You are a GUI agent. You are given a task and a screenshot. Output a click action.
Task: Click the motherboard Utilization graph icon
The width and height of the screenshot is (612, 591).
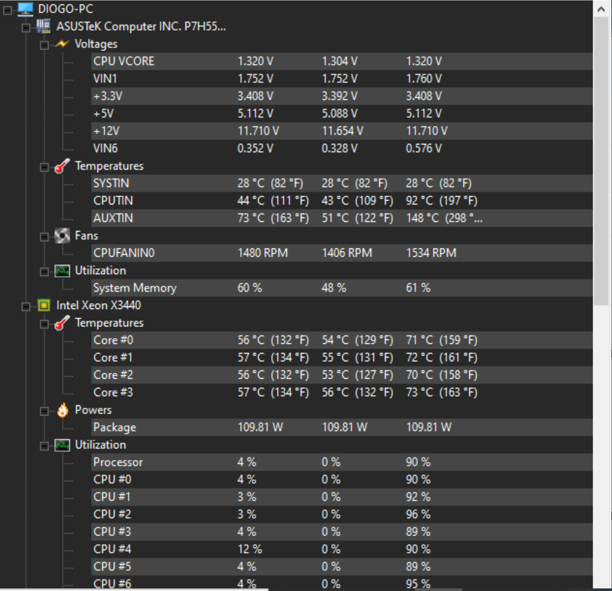(x=62, y=271)
